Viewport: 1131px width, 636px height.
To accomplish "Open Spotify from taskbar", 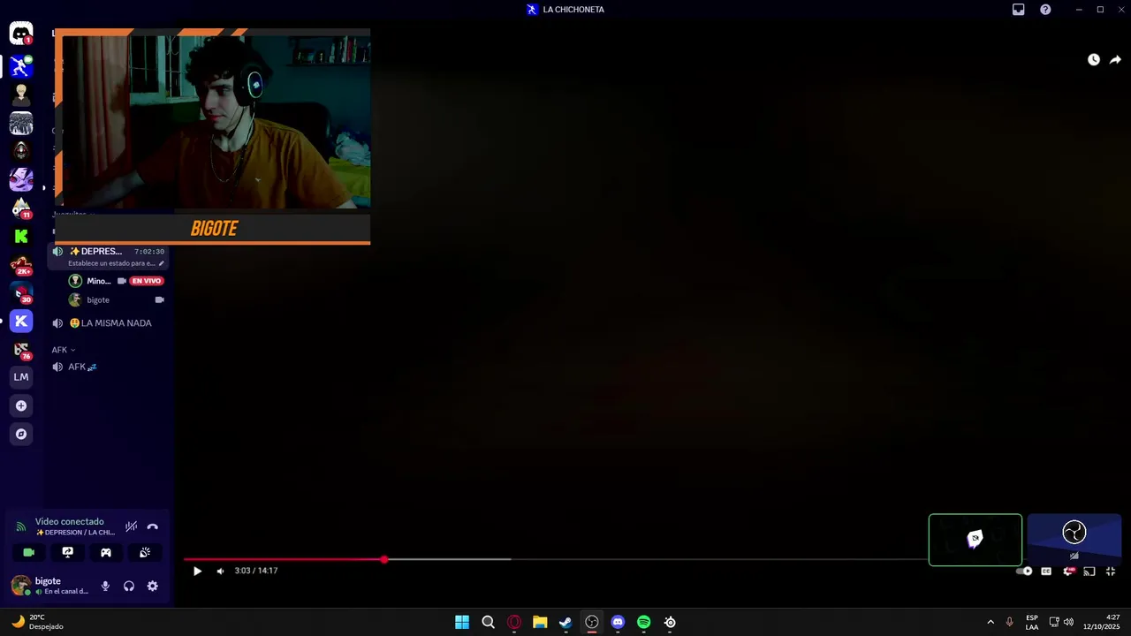I will point(644,622).
